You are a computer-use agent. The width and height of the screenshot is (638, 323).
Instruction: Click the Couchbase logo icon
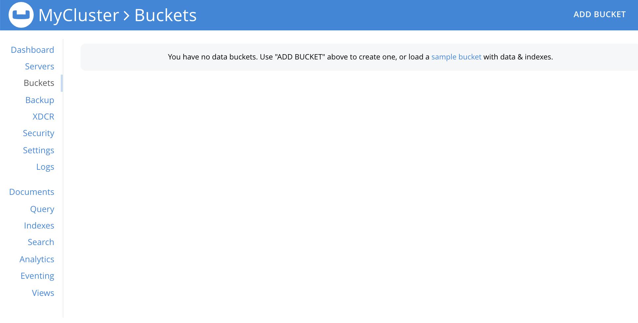point(21,15)
